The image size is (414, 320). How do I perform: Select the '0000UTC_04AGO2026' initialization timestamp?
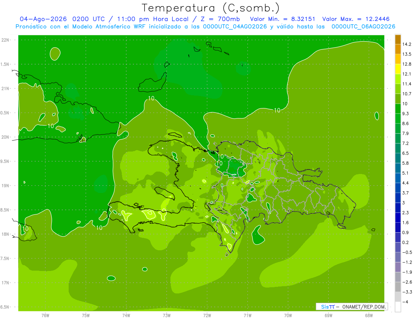click(x=235, y=27)
